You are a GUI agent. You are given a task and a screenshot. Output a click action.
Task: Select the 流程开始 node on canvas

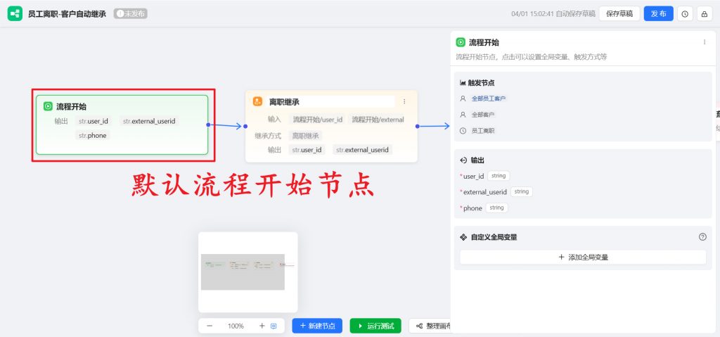pyautogui.click(x=122, y=125)
